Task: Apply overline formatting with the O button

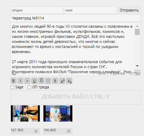Action: pos(41,81)
